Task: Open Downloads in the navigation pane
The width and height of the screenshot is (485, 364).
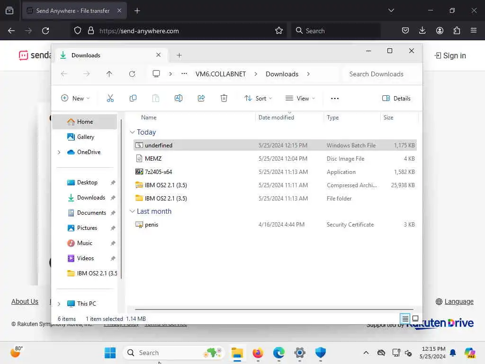Action: point(91,198)
